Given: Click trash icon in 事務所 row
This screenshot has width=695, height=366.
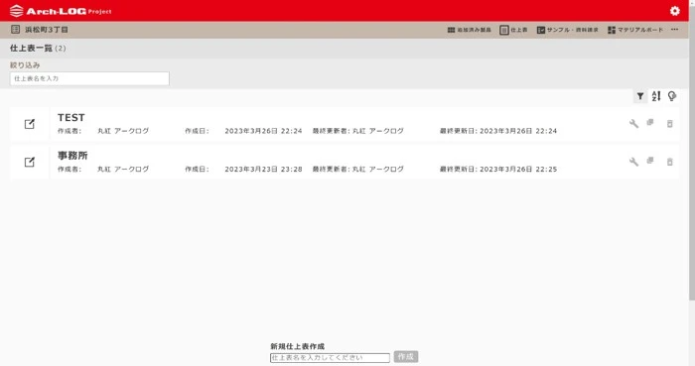Looking at the screenshot, I should pos(670,162).
